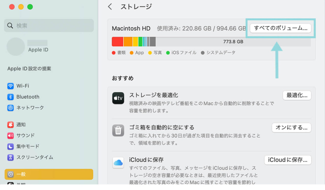Click the Apple TV icon

pos(118,98)
